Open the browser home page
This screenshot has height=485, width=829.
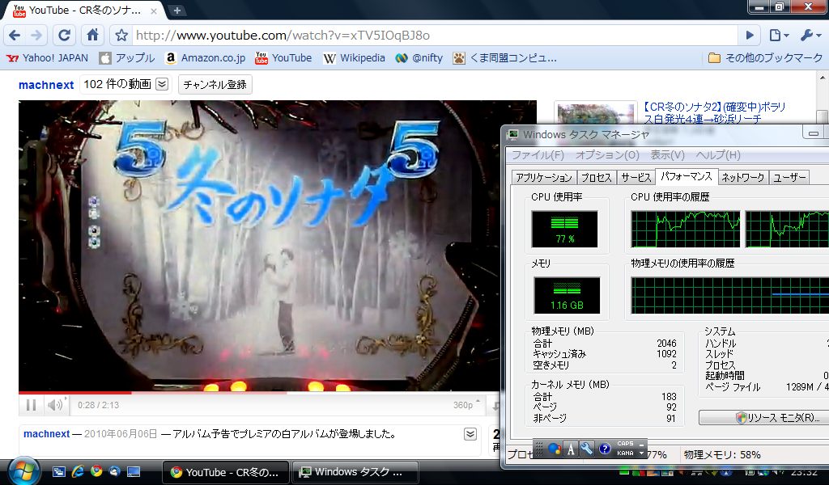(92, 36)
